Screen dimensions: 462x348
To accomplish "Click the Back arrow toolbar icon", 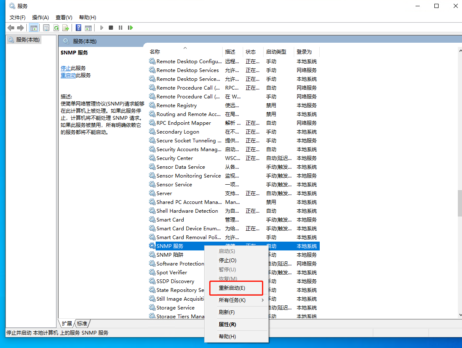I will coord(11,28).
